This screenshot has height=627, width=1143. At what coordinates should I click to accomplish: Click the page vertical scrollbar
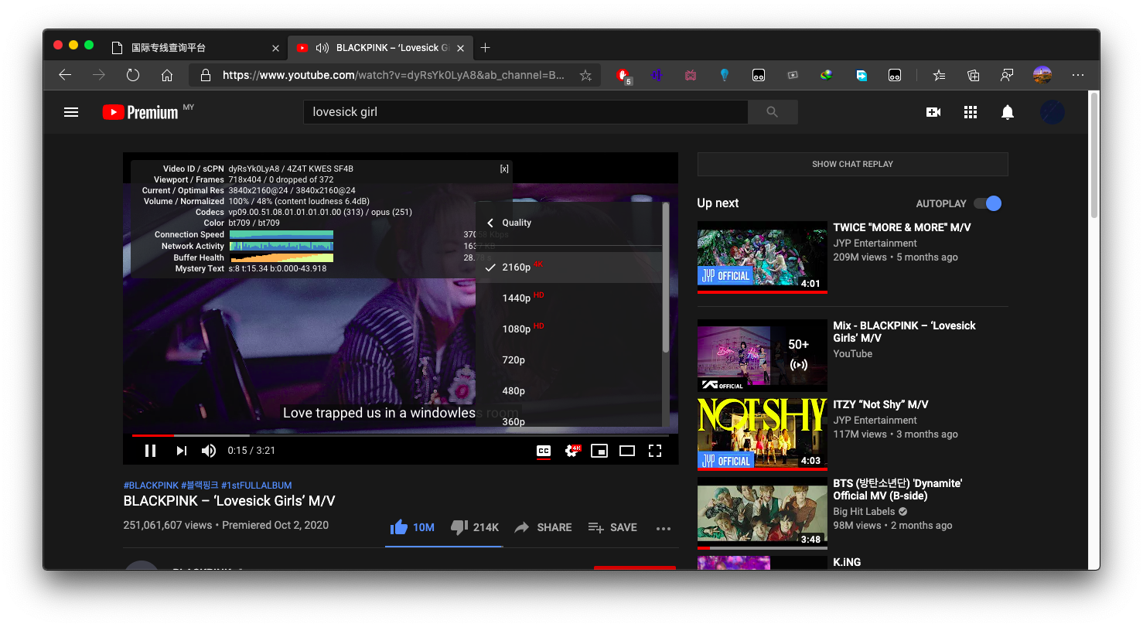coord(1094,155)
